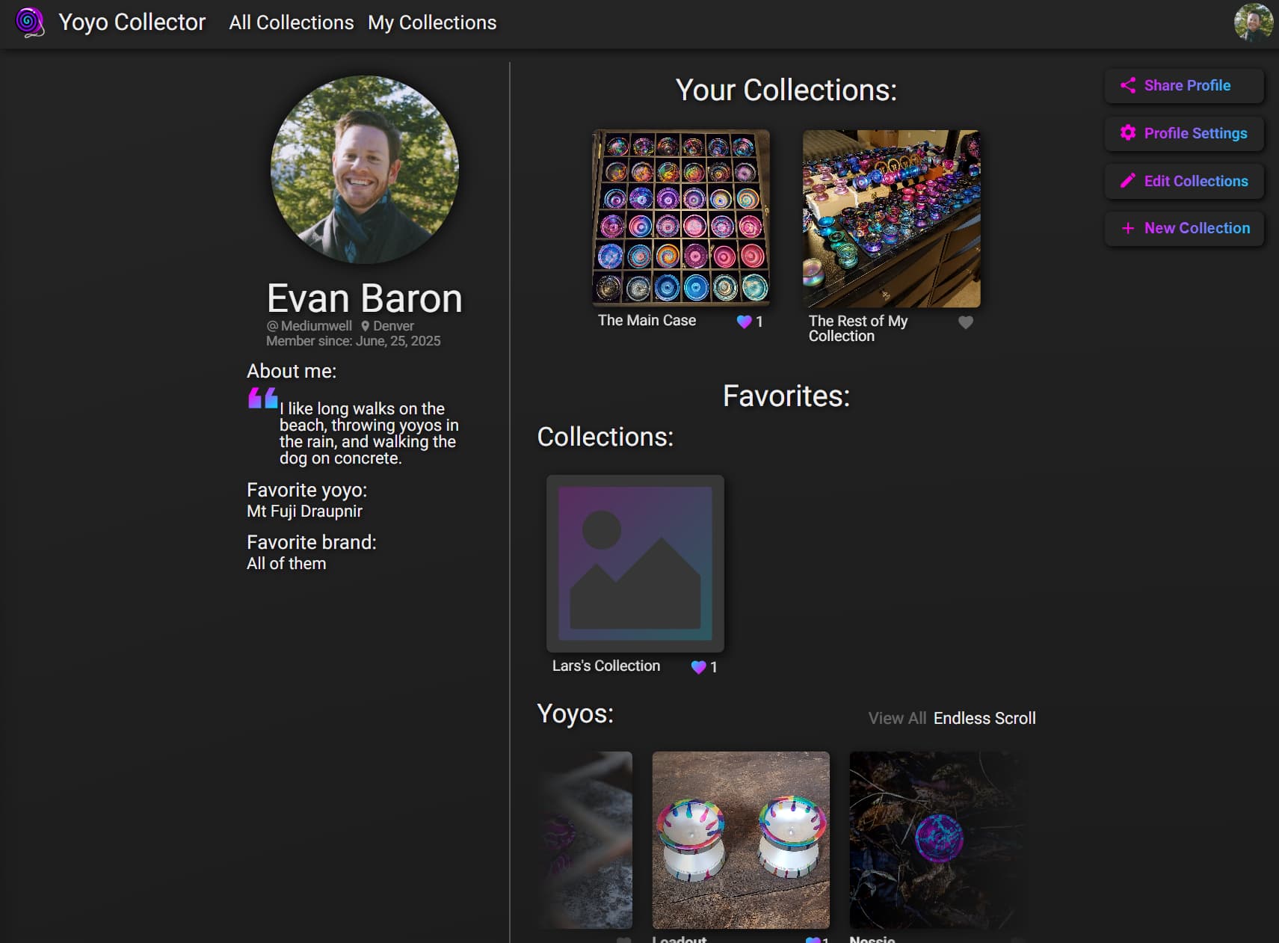
Task: Click the plus icon for New Collection
Action: click(x=1128, y=228)
